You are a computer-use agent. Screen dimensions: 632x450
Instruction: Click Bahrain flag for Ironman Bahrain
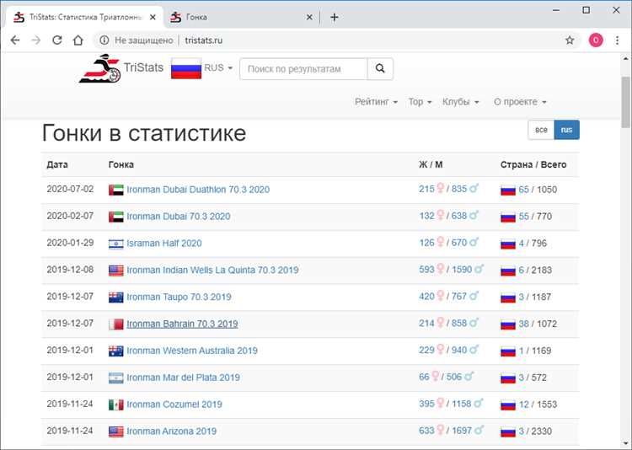(116, 324)
